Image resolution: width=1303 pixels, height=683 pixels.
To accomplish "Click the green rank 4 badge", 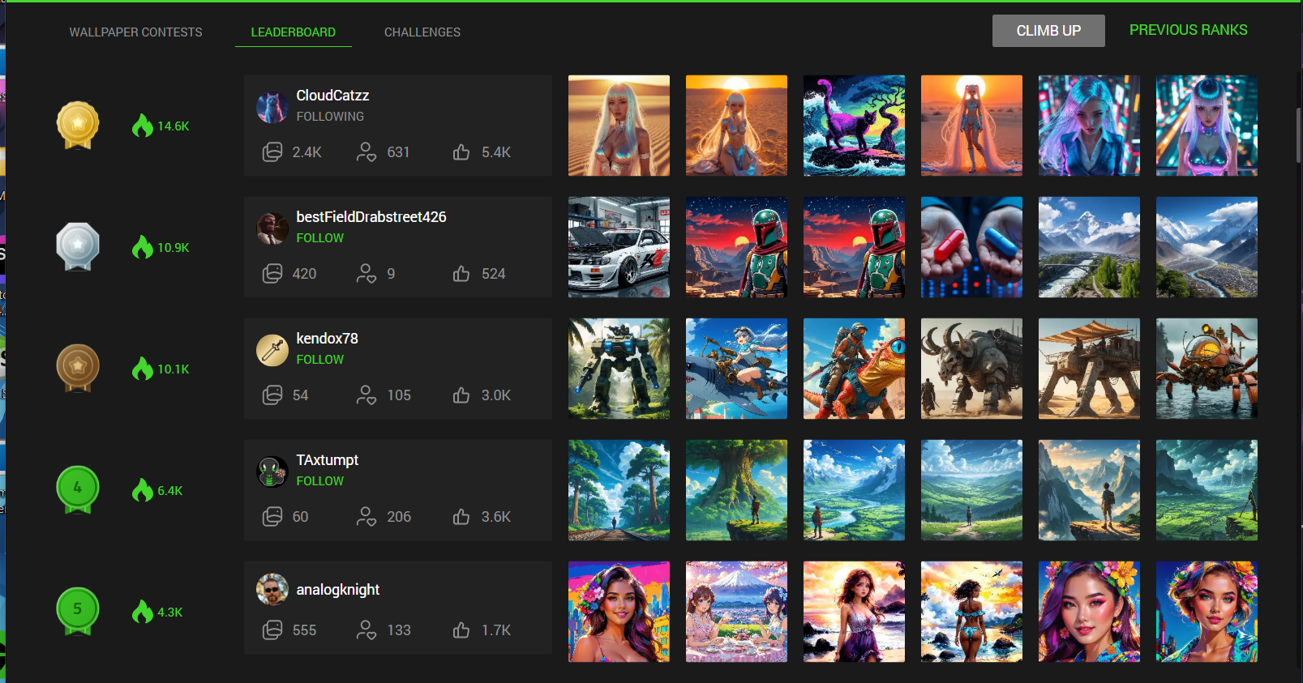I will pyautogui.click(x=78, y=489).
